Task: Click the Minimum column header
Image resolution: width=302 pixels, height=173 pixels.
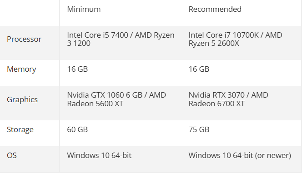Action: [84, 9]
